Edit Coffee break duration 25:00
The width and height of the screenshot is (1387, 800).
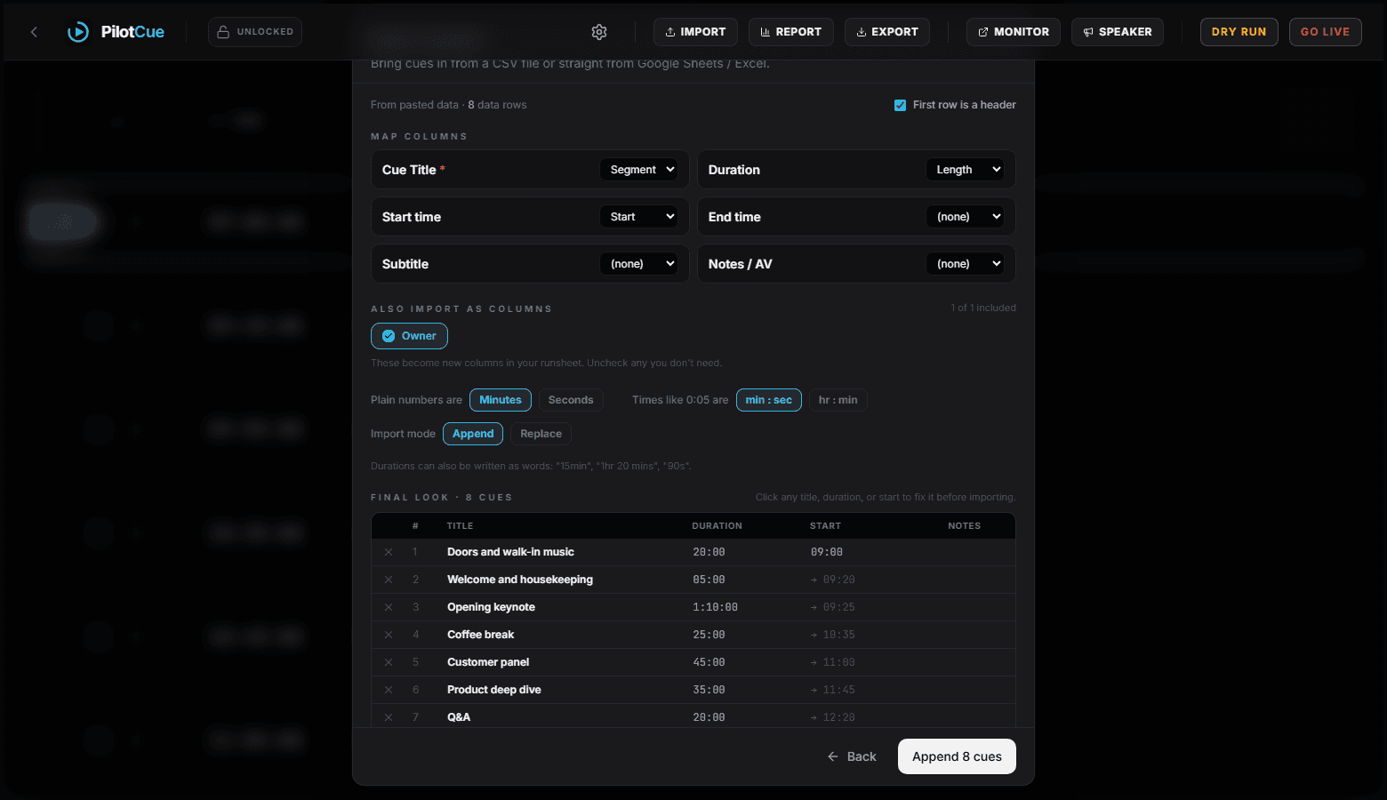click(709, 635)
